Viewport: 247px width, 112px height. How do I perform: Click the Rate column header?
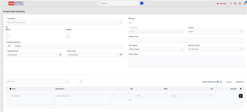[166, 89]
